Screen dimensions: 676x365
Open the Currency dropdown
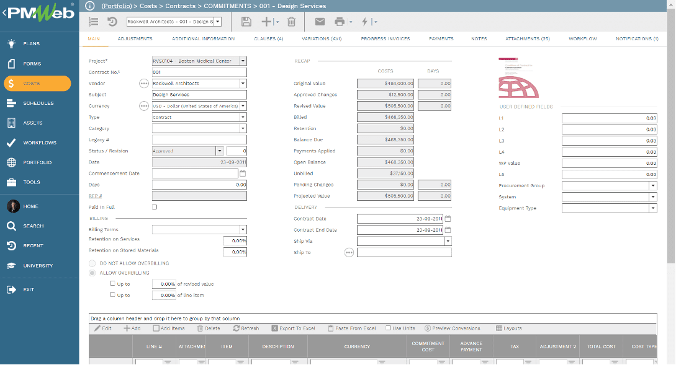point(243,105)
